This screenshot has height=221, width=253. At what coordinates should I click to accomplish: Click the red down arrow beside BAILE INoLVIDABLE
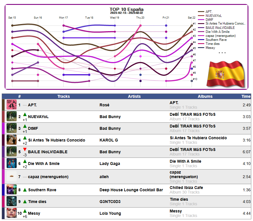(x=25, y=150)
